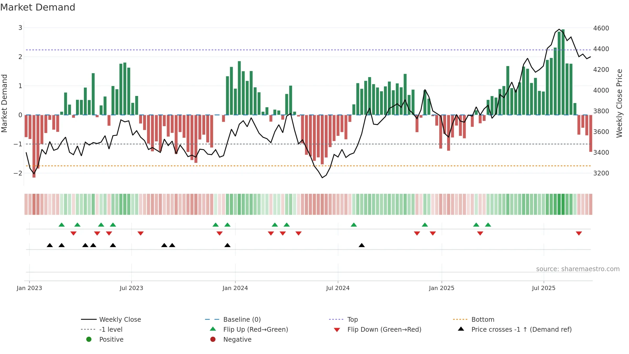Image resolution: width=629 pixels, height=354 pixels.
Task: Toggle the Top legend entry
Action: pos(343,319)
